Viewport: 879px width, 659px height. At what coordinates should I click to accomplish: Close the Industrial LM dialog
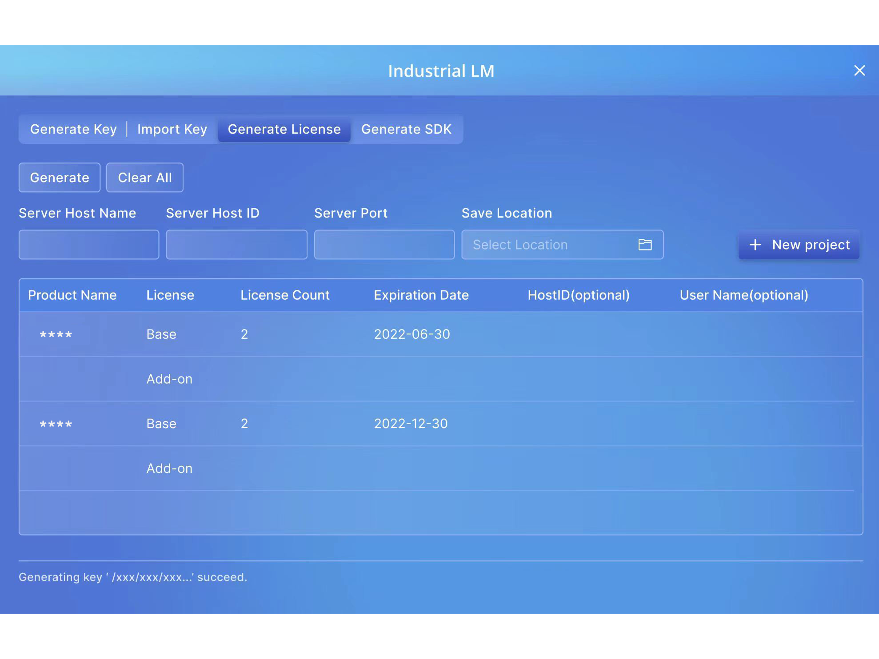pos(859,71)
